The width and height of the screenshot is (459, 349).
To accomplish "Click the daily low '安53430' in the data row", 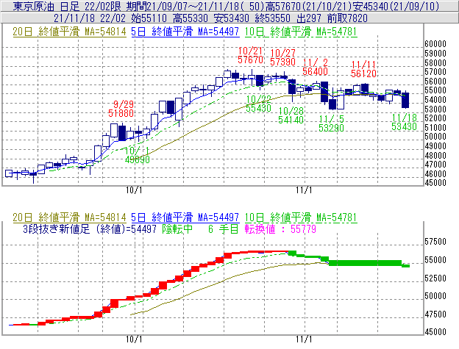I will click(x=232, y=18).
